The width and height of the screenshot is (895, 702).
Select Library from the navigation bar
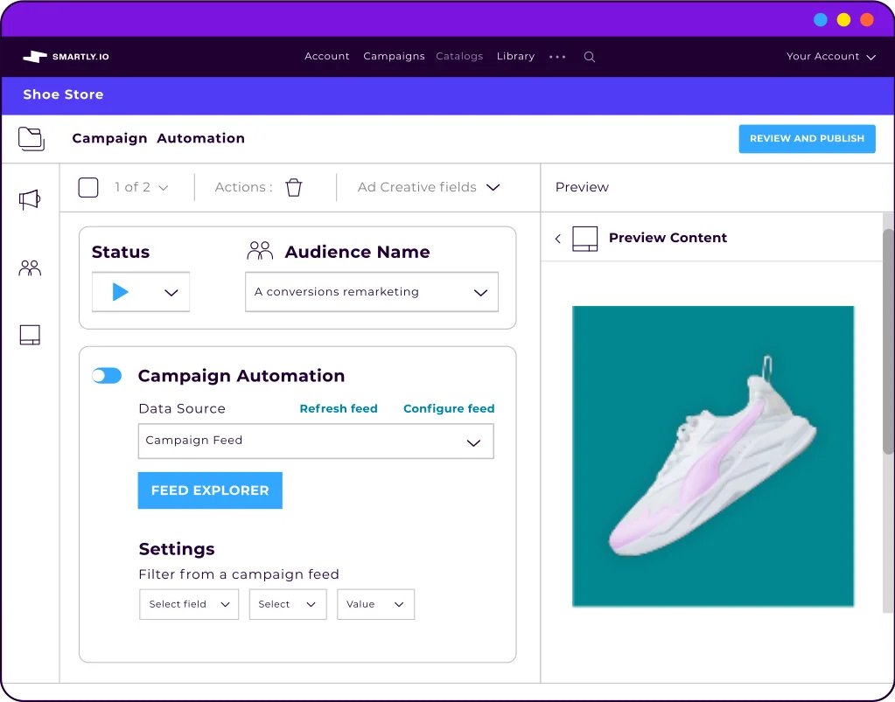click(x=514, y=56)
